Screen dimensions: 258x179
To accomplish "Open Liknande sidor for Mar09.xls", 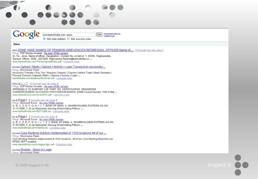I will tap(58, 128).
